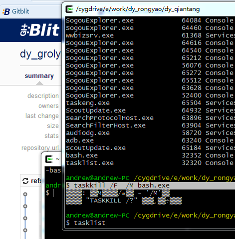Click the third commit node in the refs graph
Screen dimensions: 235x239
click(x=25, y=218)
